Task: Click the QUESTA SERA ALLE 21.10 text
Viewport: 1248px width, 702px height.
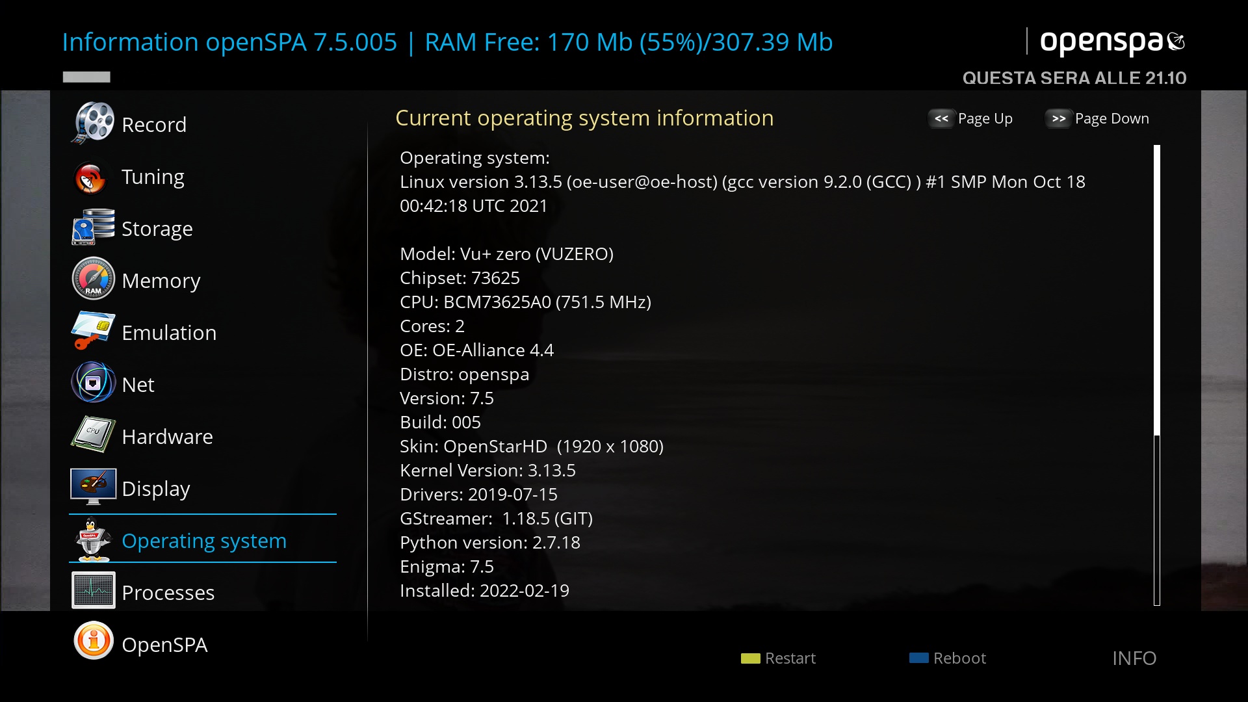Action: (1074, 78)
